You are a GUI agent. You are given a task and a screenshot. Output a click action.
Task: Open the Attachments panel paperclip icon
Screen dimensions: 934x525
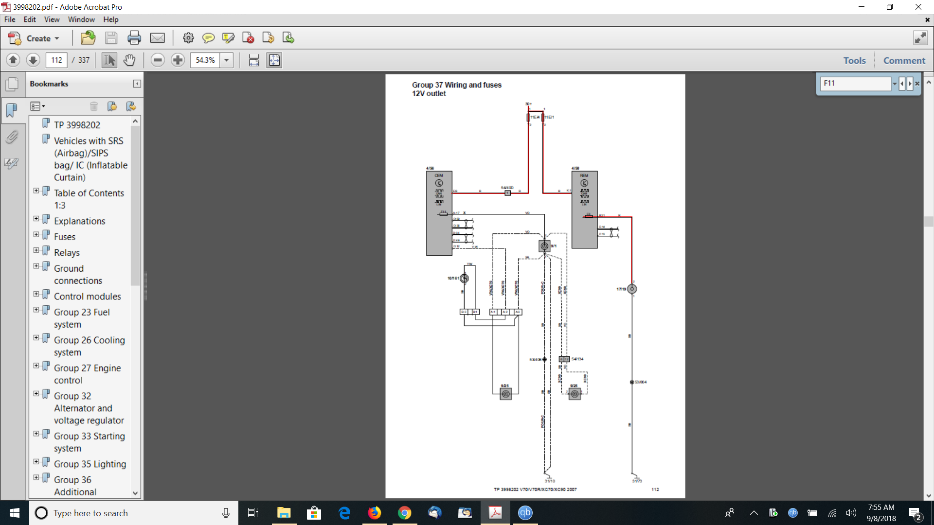(12, 137)
